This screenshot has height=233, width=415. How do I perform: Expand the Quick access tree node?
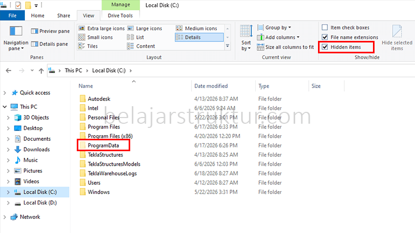[x=5, y=93]
